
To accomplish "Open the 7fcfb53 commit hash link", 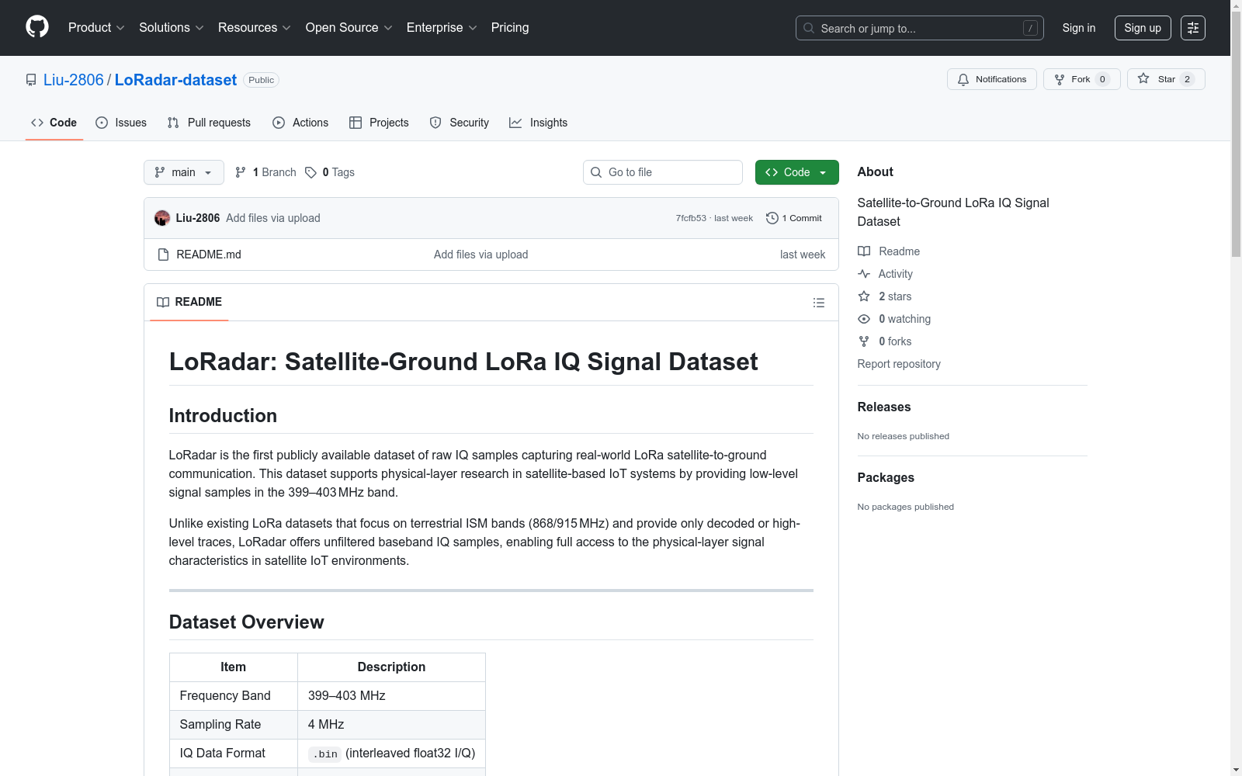I will click(x=691, y=218).
